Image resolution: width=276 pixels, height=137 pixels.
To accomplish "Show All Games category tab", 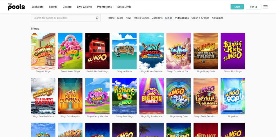I will pos(217,18).
